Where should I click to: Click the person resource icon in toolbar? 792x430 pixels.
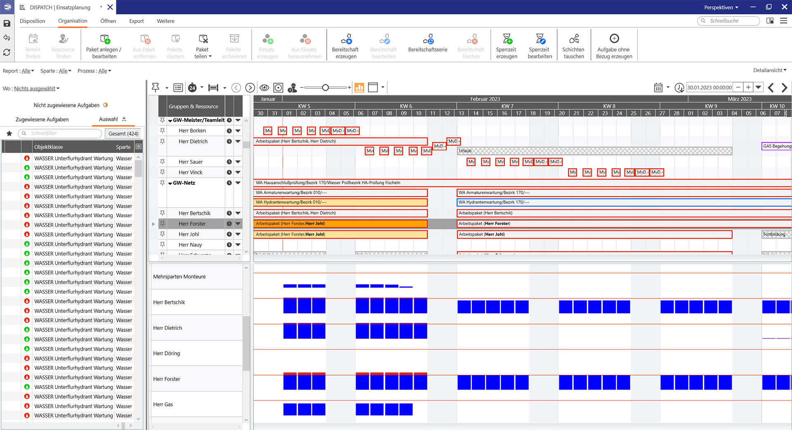292,87
